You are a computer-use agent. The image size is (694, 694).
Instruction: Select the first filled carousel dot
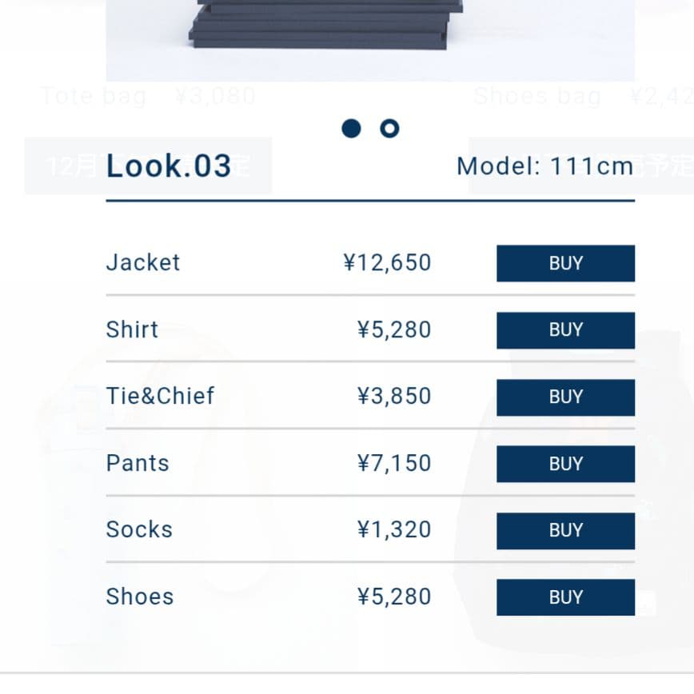(x=351, y=128)
